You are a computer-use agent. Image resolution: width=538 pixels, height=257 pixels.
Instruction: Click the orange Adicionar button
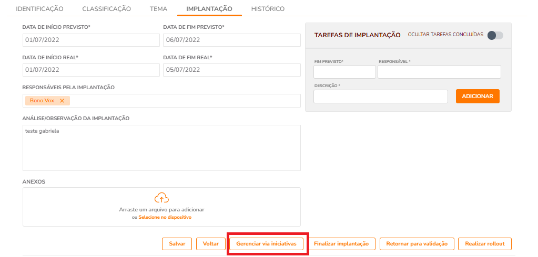coord(478,96)
